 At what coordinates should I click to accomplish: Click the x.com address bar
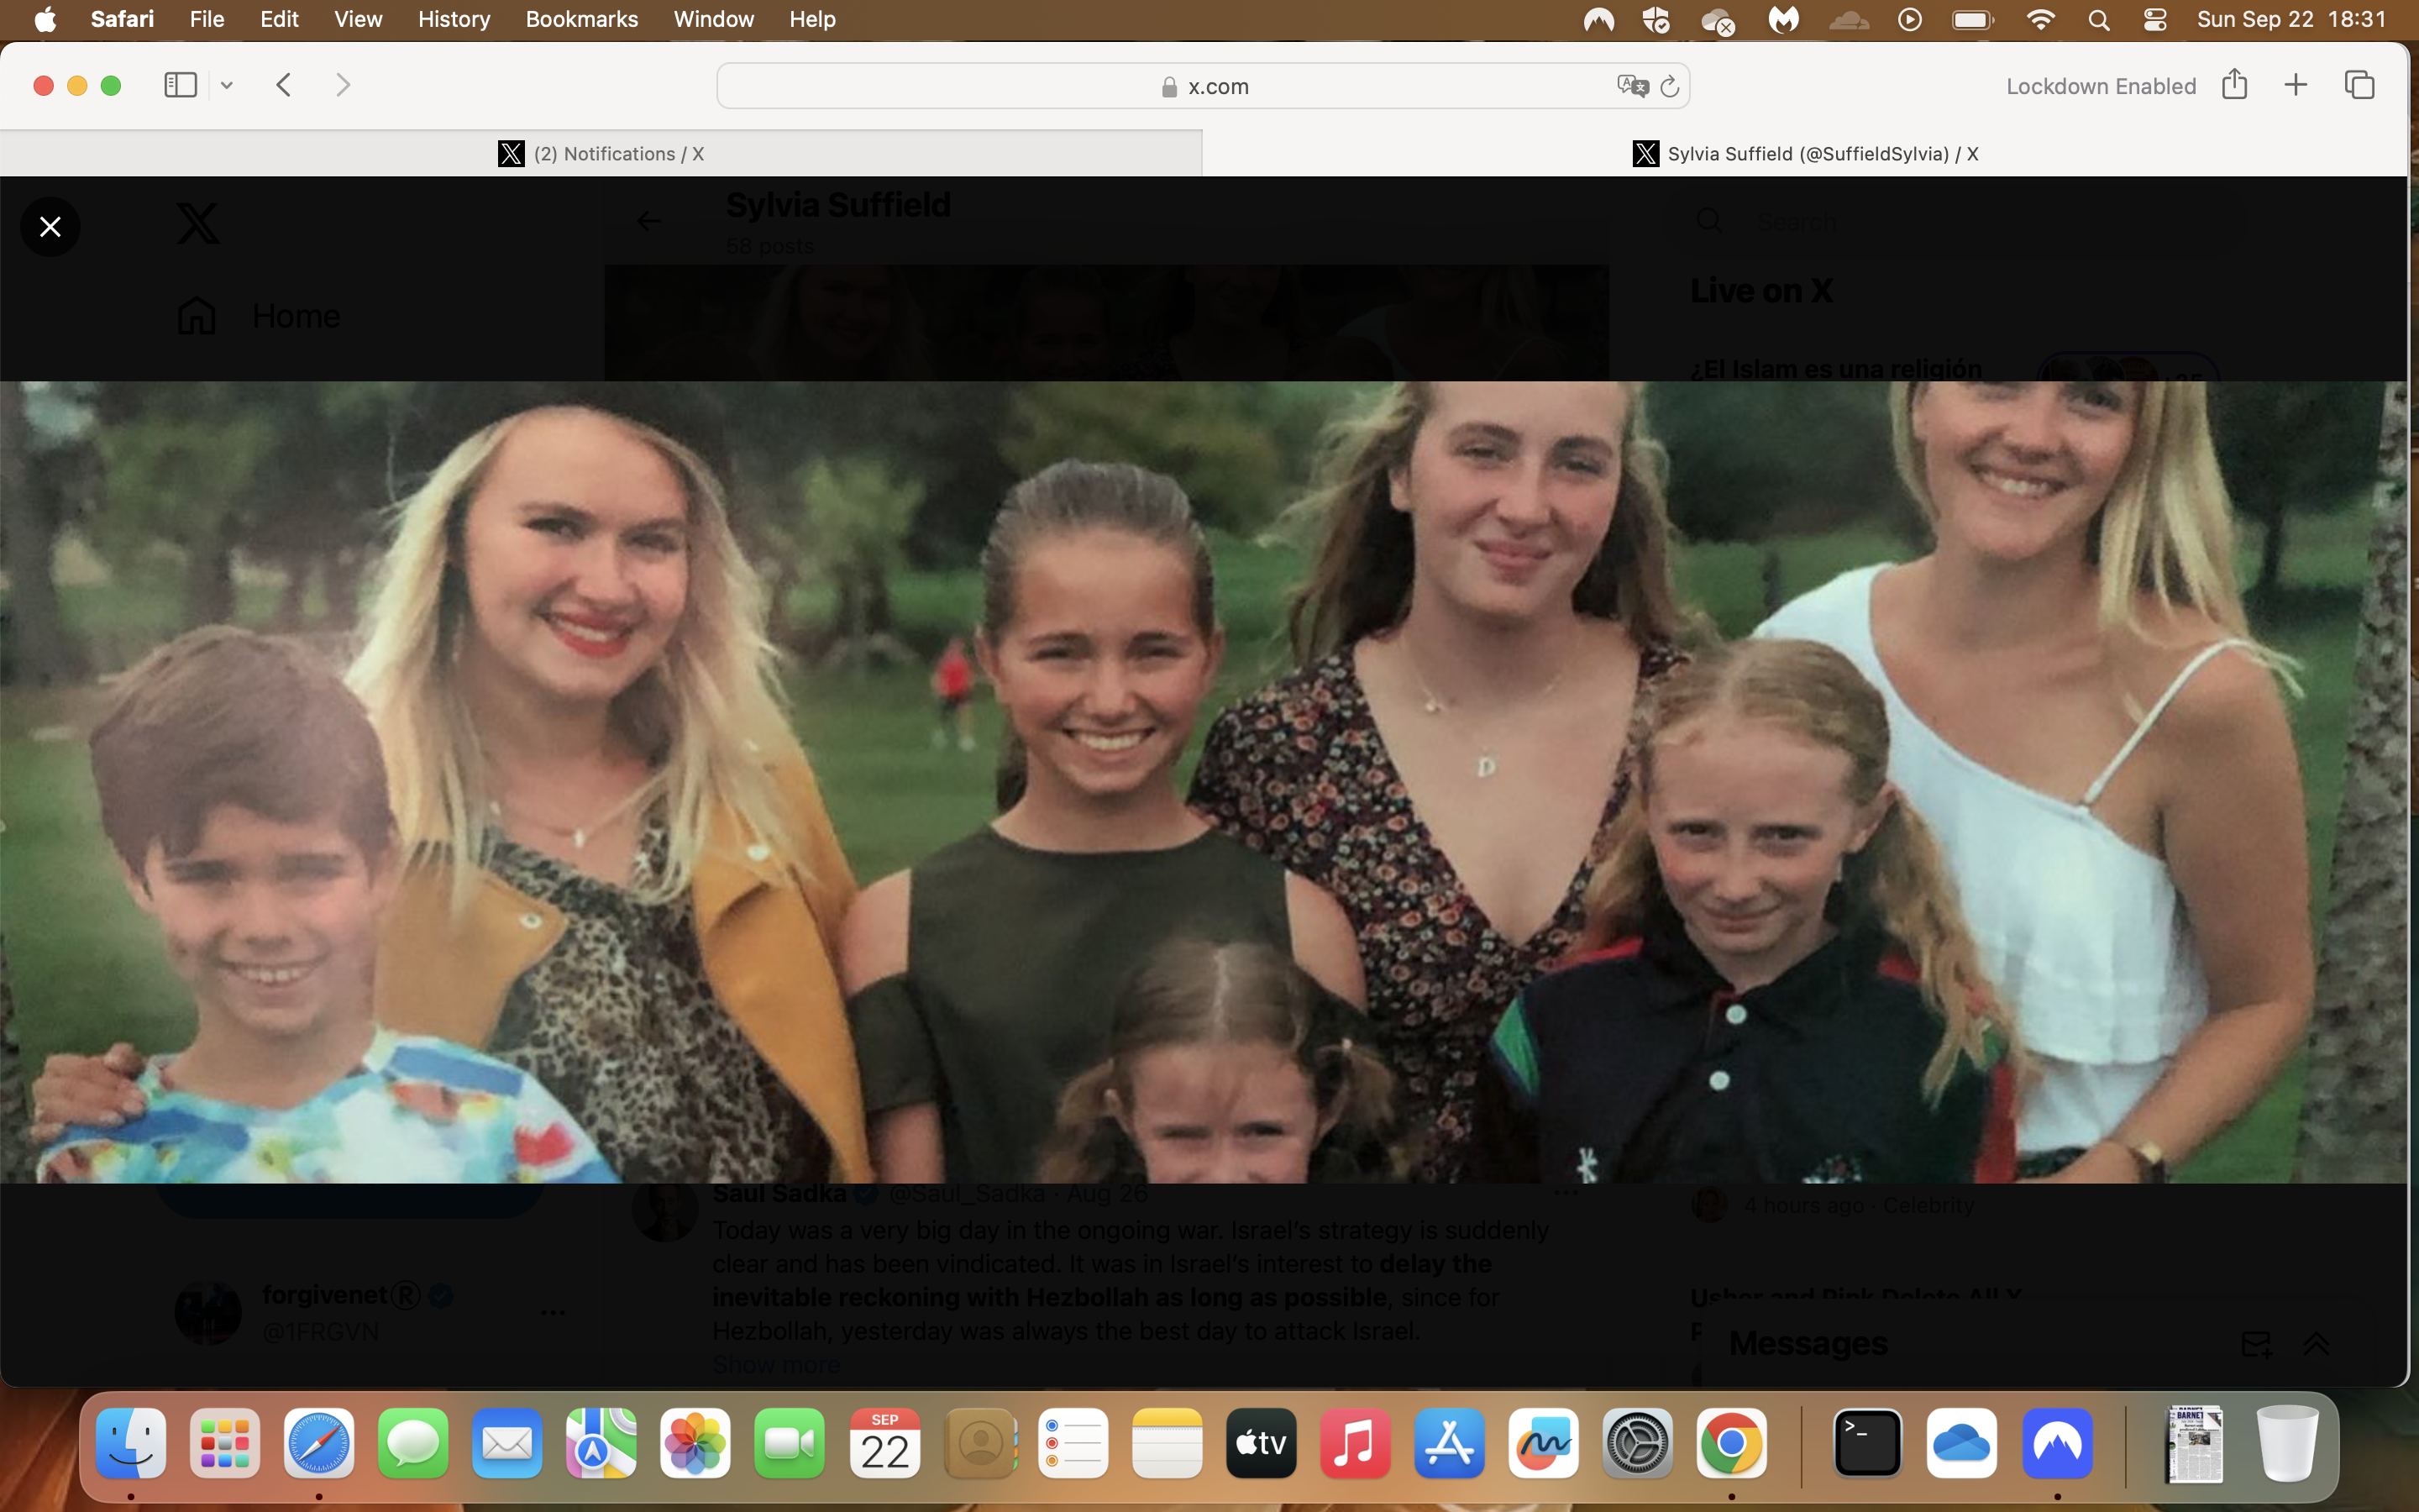point(1203,86)
